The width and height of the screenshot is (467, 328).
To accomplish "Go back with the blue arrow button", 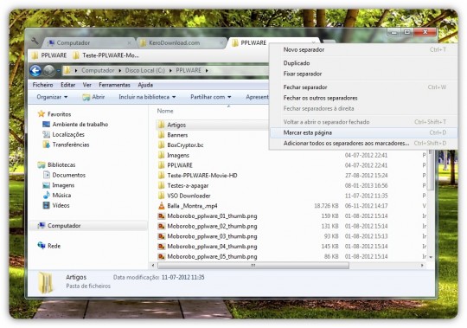I will point(35,71).
